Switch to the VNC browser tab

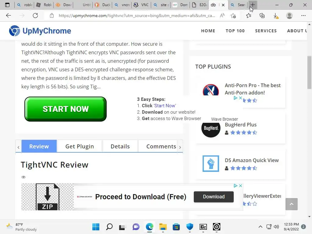(141, 5)
